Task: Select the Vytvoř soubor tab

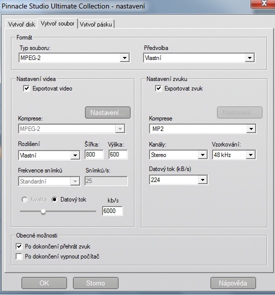Action: [57, 23]
